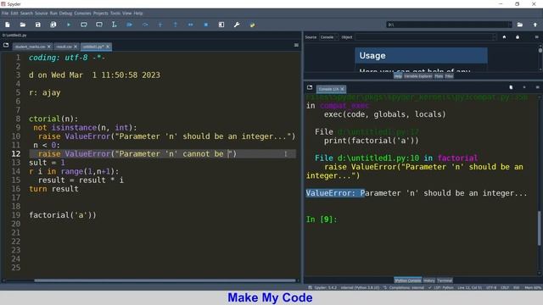The height and width of the screenshot is (305, 543).
Task: Switch to the Files tab
Action: click(449, 76)
